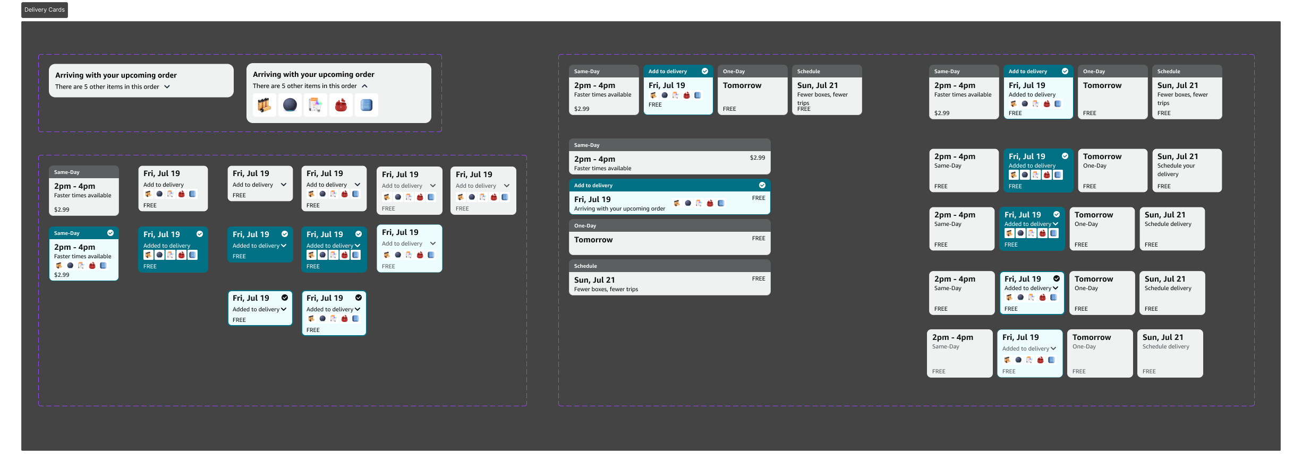The image size is (1302, 472).
Task: Click the large red earbuds thumbnail in the expanded order card
Action: pos(341,105)
